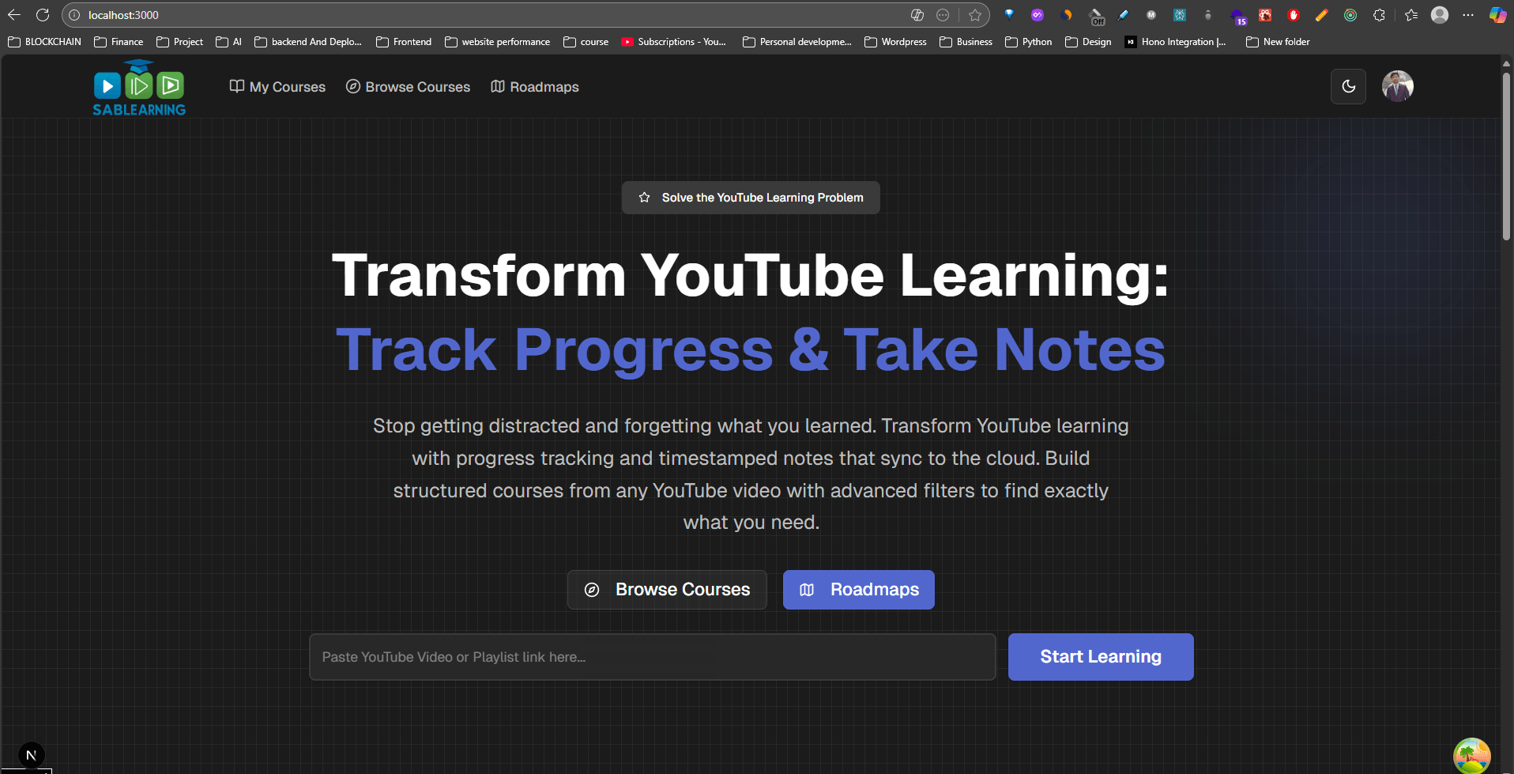Click the SabLearning logo
The width and height of the screenshot is (1514, 774).
point(139,87)
